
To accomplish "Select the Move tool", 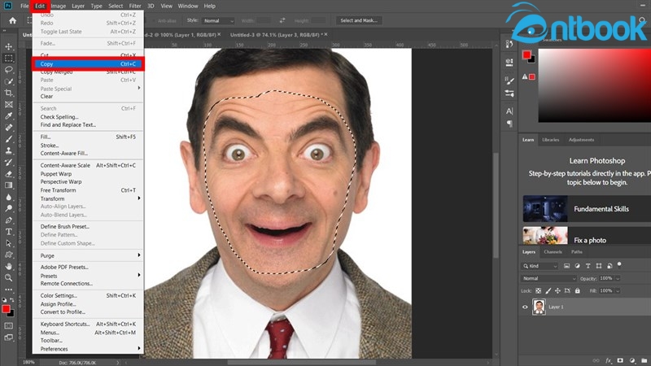I will [x=8, y=46].
